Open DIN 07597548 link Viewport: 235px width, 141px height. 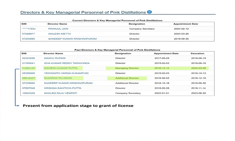click(29, 88)
